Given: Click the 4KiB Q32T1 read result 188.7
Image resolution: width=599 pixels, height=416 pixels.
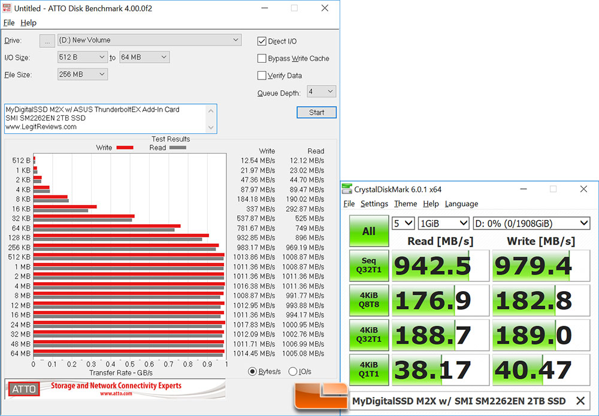Looking at the screenshot, I should 440,335.
